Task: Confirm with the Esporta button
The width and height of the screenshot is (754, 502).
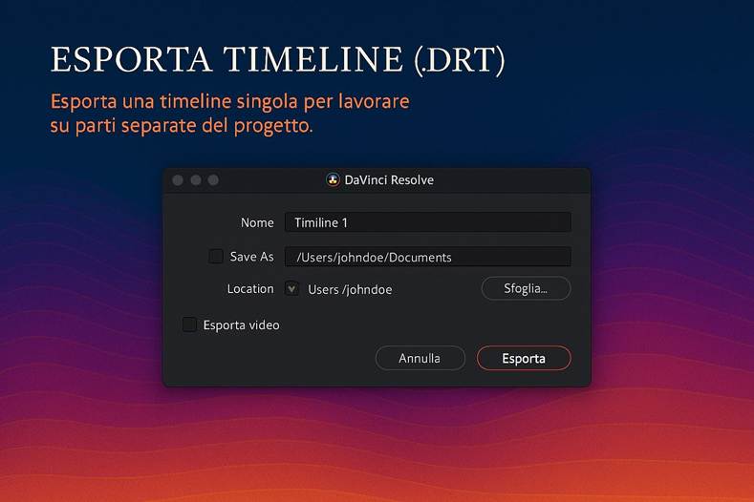Action: [x=524, y=358]
